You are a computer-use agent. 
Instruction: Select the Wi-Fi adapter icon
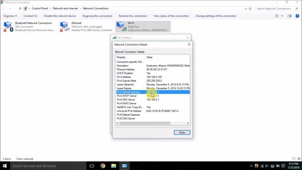tap(121, 26)
